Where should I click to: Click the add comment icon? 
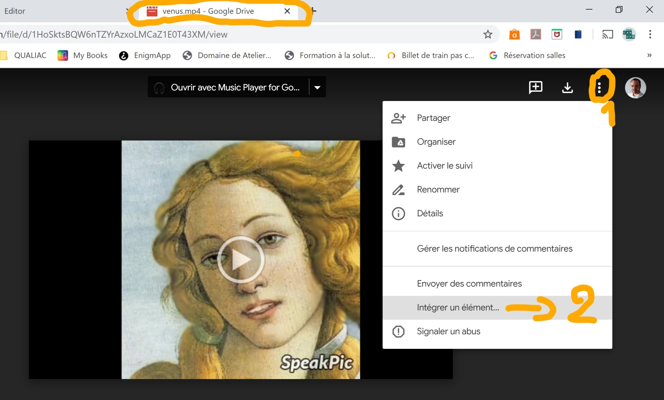pos(535,87)
